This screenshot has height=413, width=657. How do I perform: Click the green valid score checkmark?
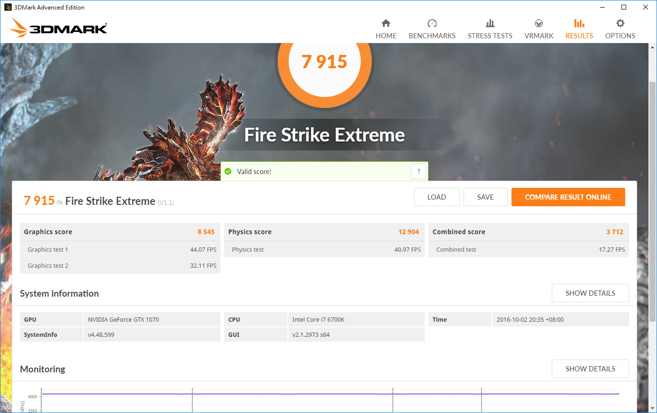point(228,171)
